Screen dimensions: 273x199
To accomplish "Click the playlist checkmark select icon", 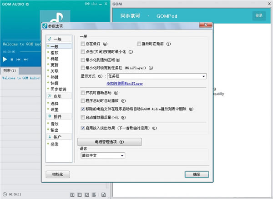I will point(87,195).
